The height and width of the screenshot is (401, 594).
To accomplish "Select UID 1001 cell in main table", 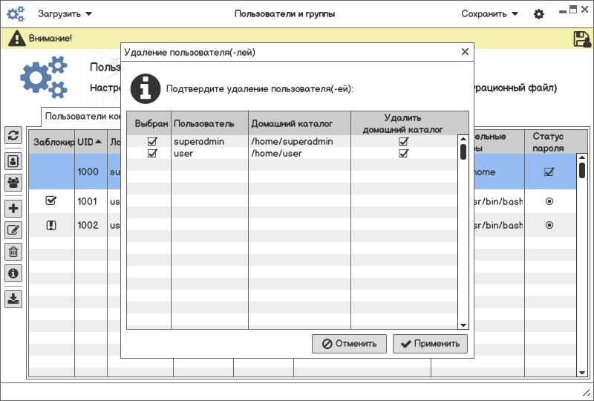I will [91, 201].
